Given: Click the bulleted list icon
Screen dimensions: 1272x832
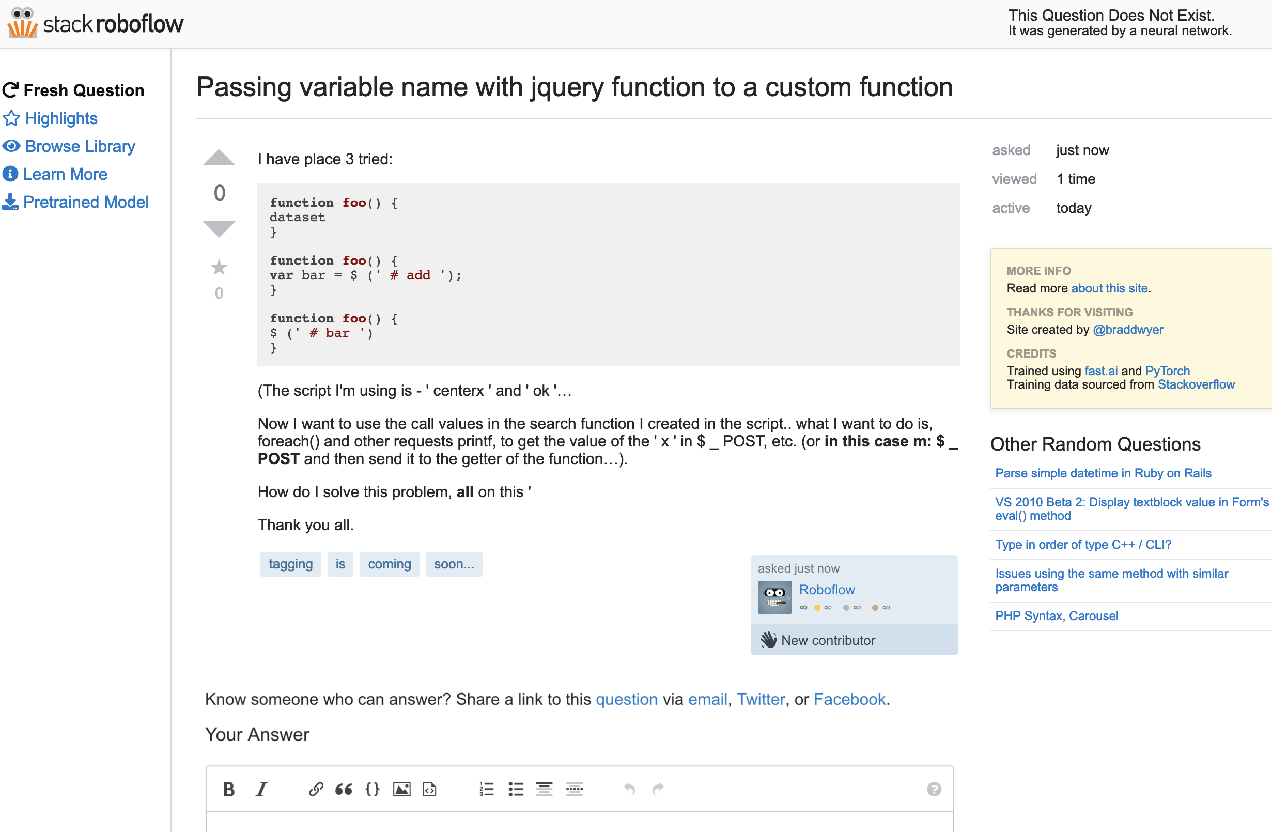Looking at the screenshot, I should click(516, 789).
